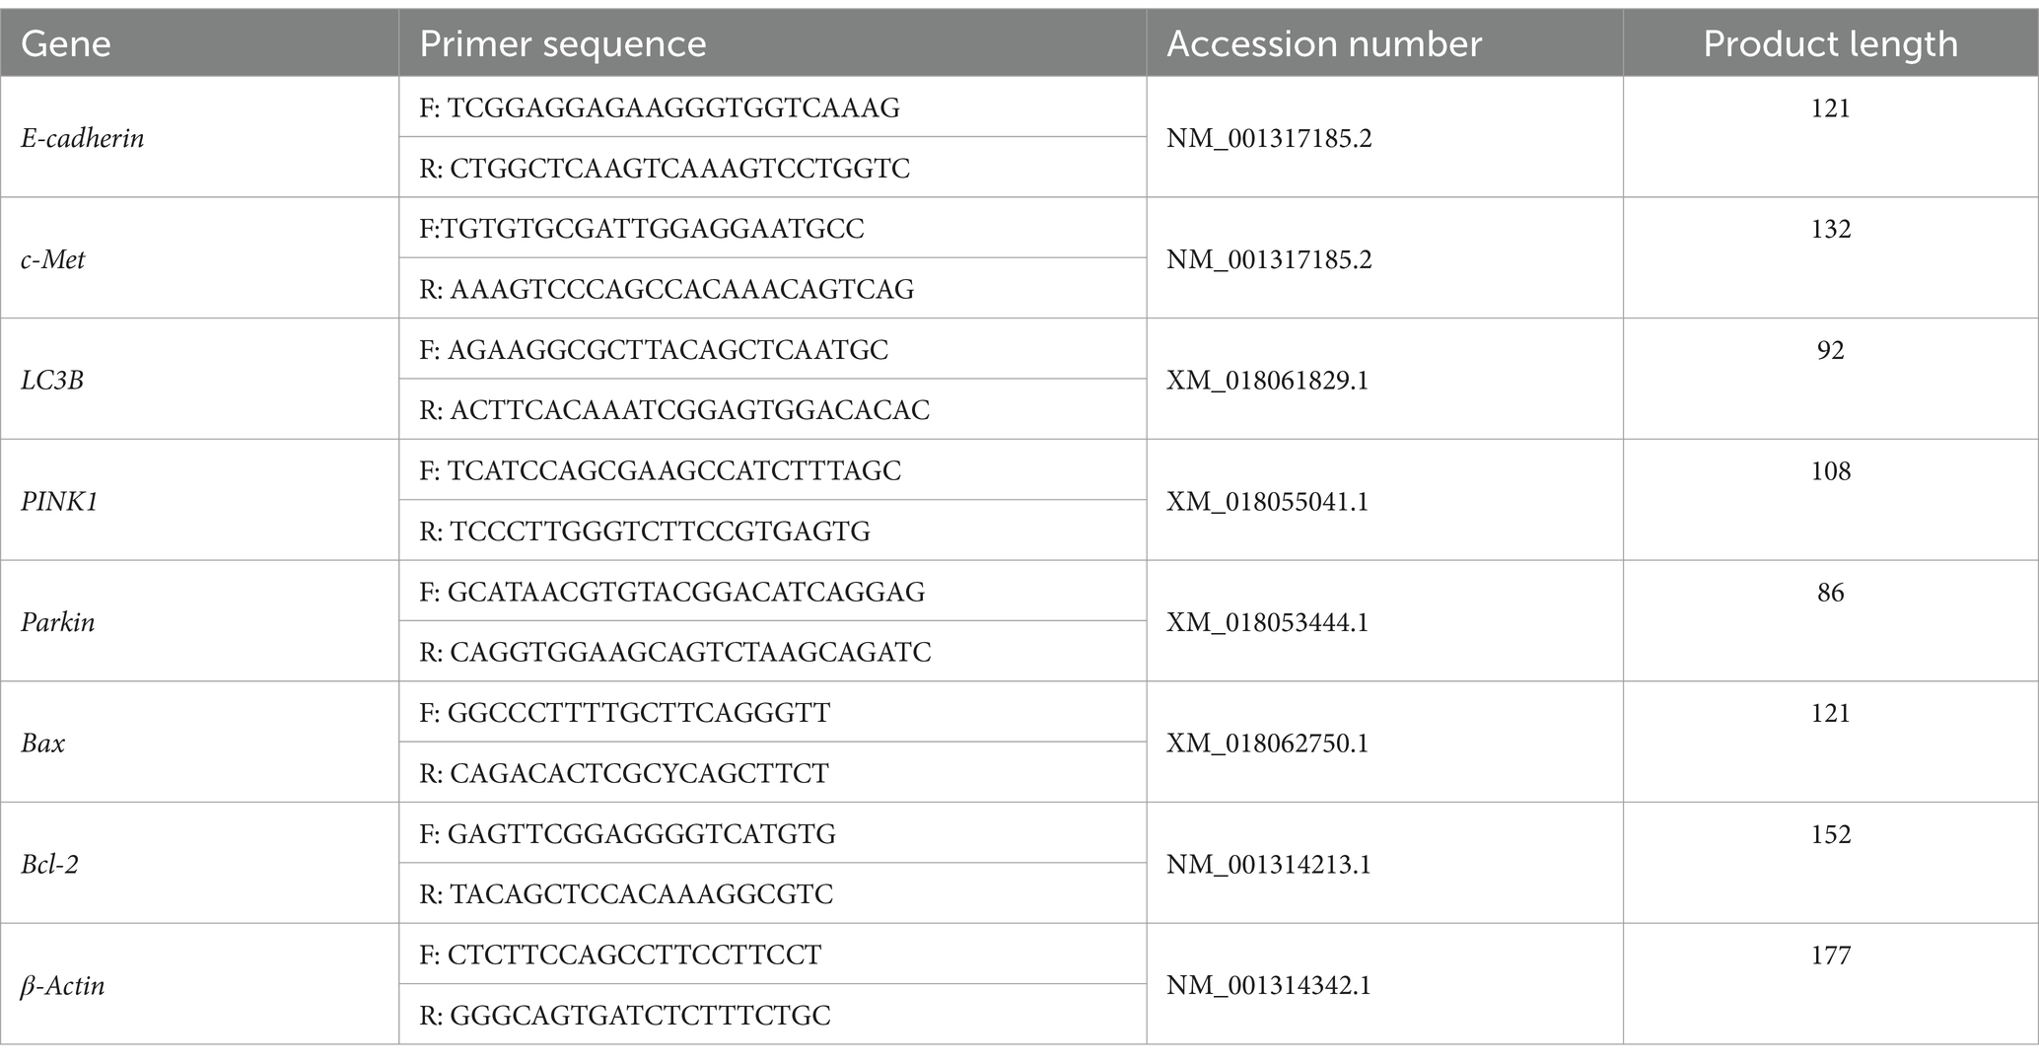Select the Primer sequence column header
This screenshot has width=2039, height=1062.
[563, 44]
